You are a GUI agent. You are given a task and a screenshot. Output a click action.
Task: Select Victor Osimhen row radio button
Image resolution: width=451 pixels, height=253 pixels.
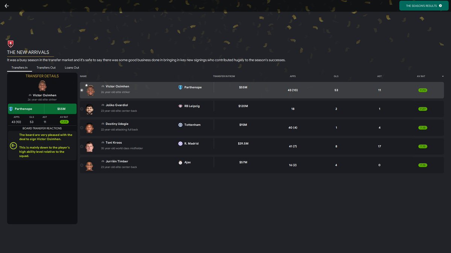click(82, 90)
